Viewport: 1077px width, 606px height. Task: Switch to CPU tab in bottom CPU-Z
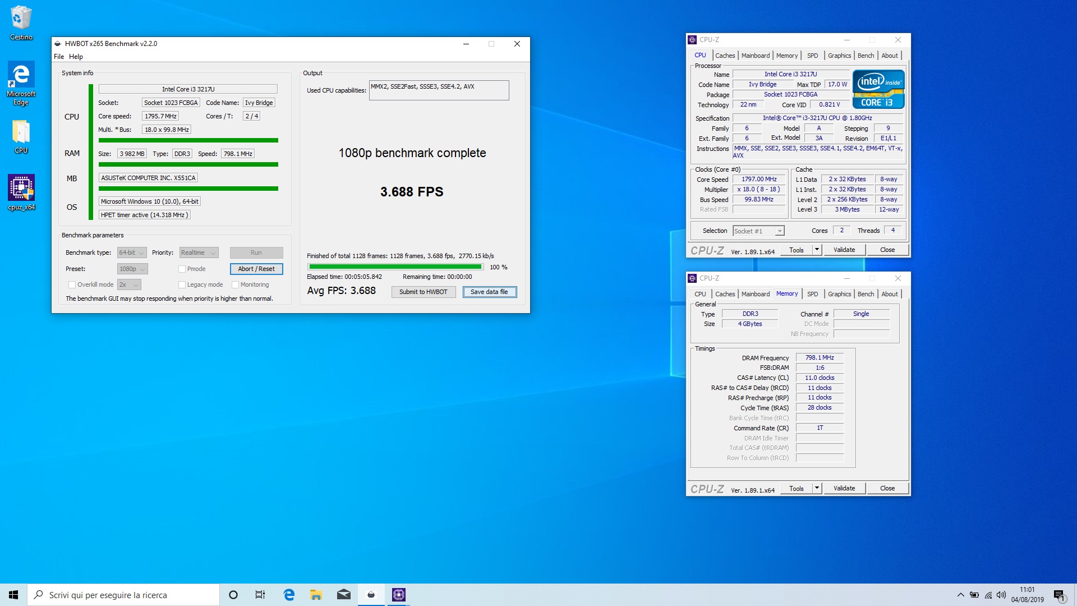[x=700, y=294]
